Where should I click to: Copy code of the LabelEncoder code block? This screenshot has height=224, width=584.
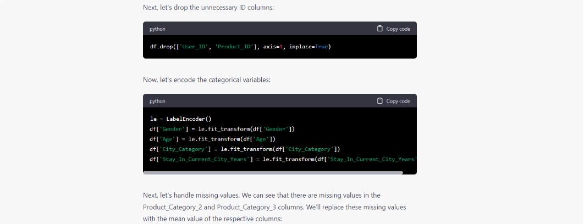tap(393, 101)
